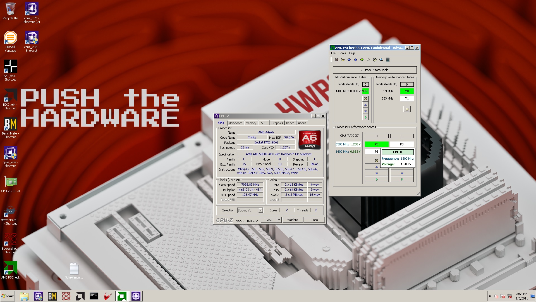Open Windows Explorer from the taskbar

pyautogui.click(x=24, y=296)
